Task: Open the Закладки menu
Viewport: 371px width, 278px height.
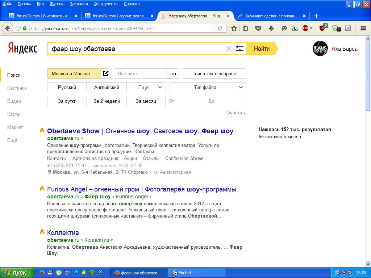Action: point(79,4)
